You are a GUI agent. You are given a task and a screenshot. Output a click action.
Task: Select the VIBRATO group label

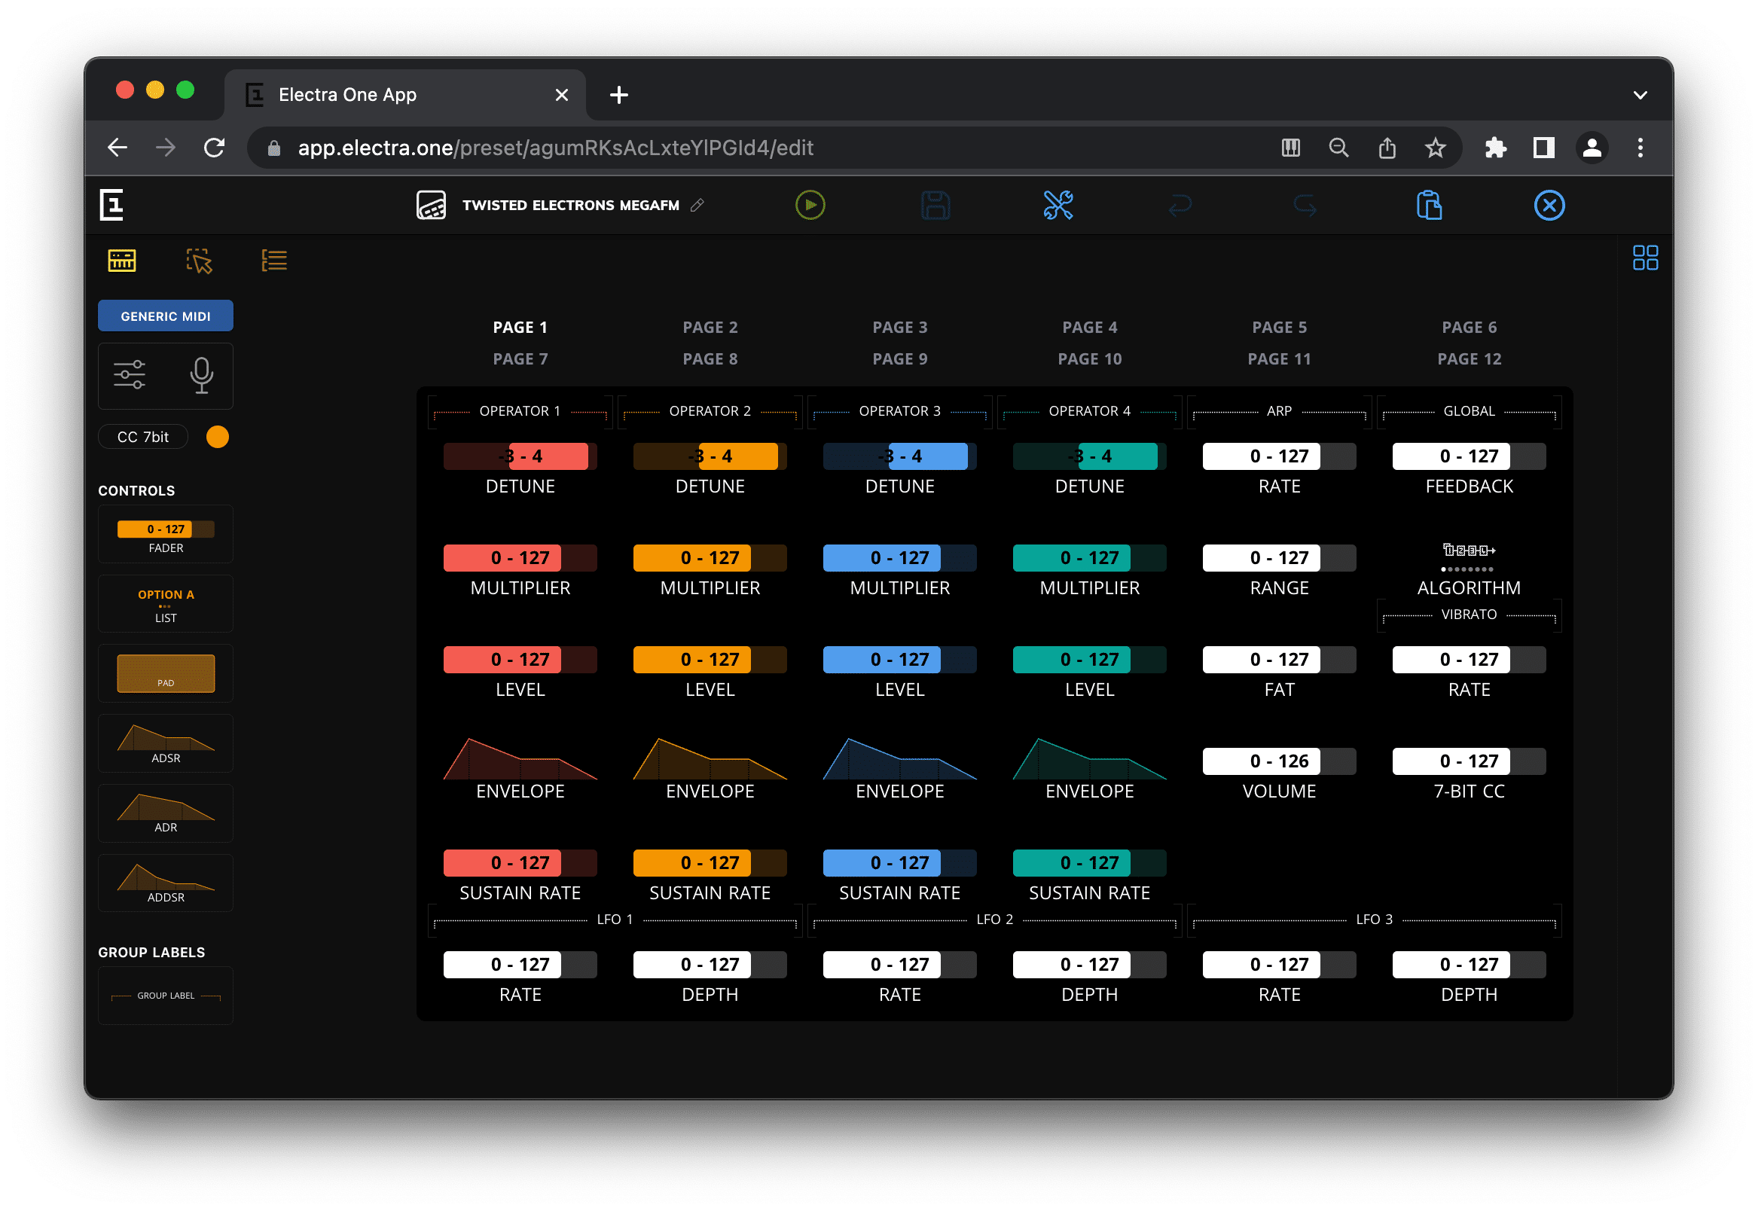coord(1468,615)
